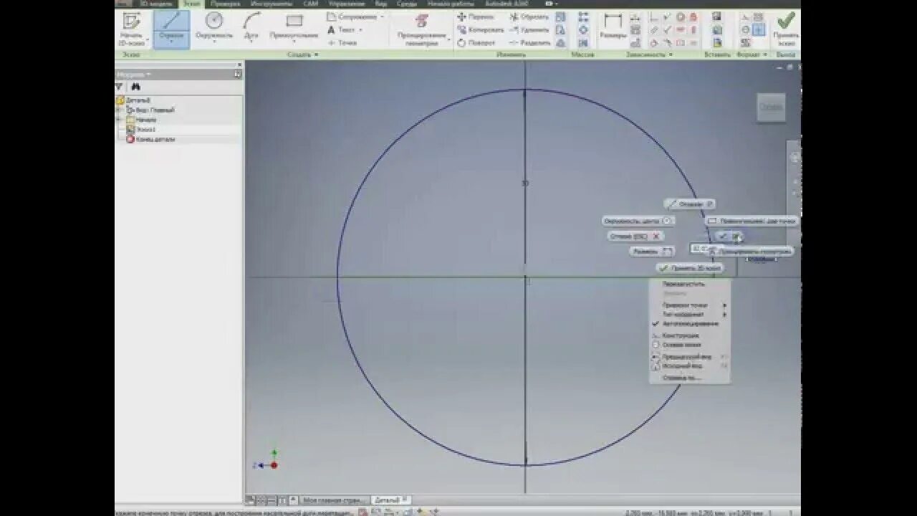Select the Разделить split tool
The width and height of the screenshot is (917, 516).
pyautogui.click(x=530, y=42)
